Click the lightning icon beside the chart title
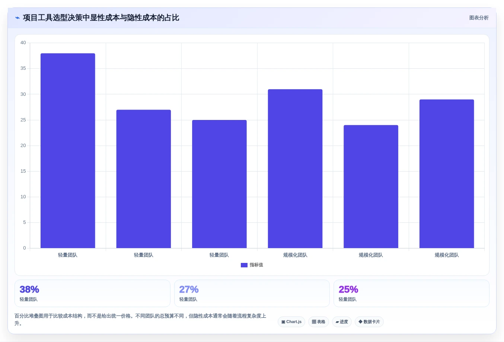This screenshot has height=342, width=504. tap(17, 18)
